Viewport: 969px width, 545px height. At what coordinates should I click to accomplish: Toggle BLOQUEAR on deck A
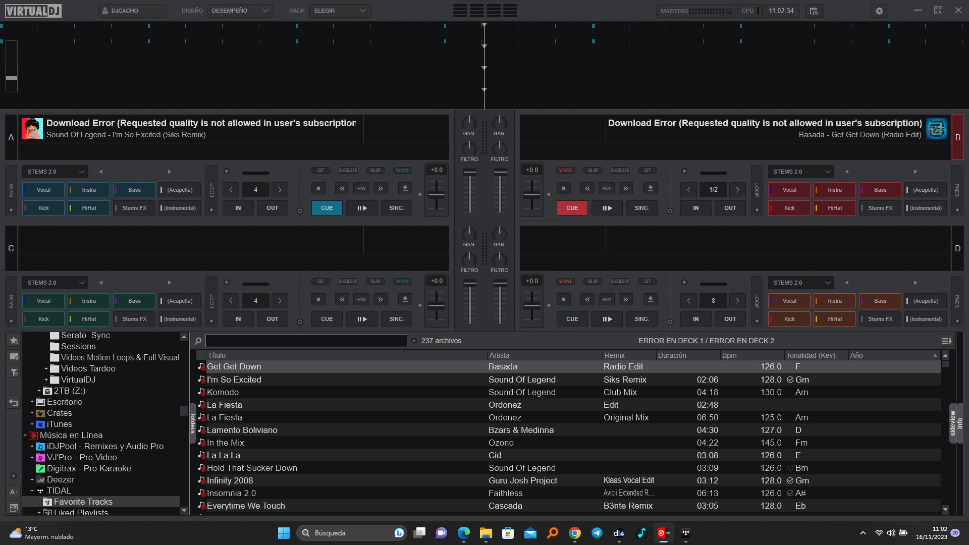tap(348, 171)
